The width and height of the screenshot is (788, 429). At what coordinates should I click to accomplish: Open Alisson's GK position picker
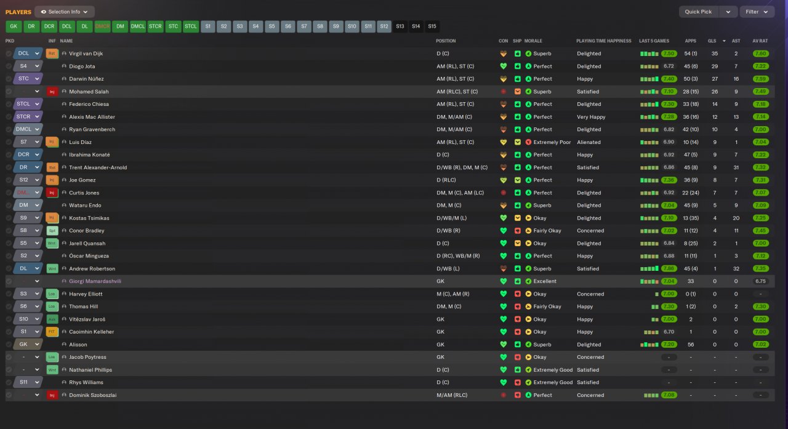point(28,345)
